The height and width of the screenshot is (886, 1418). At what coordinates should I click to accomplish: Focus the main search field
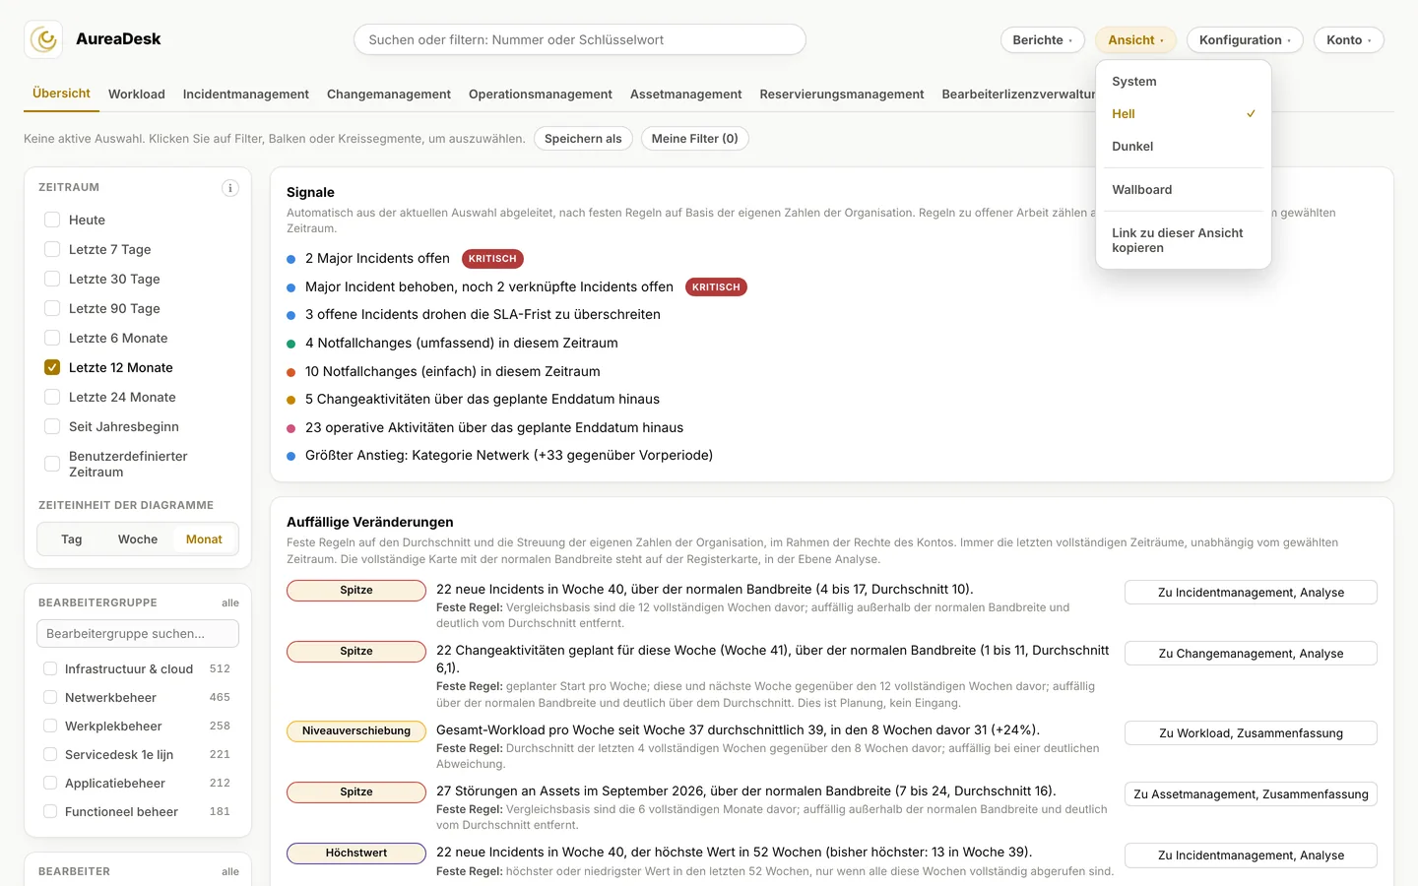[580, 40]
